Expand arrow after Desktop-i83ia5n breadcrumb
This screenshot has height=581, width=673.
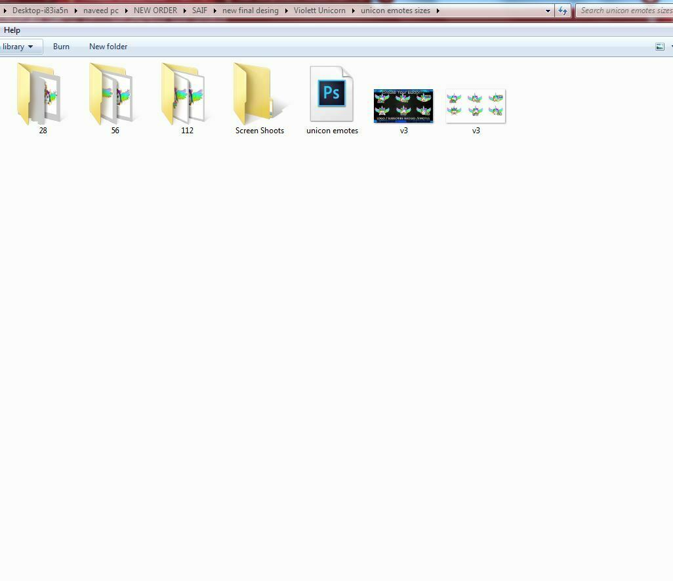76,11
